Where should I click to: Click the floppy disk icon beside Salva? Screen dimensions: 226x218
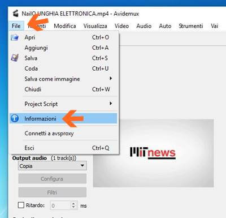15,58
